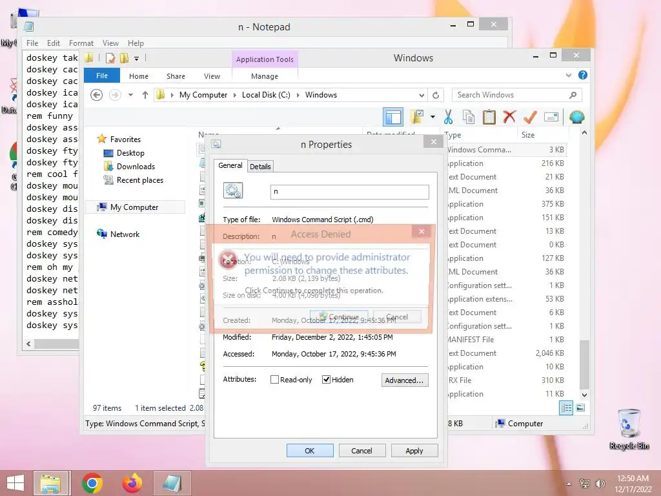Open the Start menu
Screen dimensions: 661x496
[x=15, y=483]
